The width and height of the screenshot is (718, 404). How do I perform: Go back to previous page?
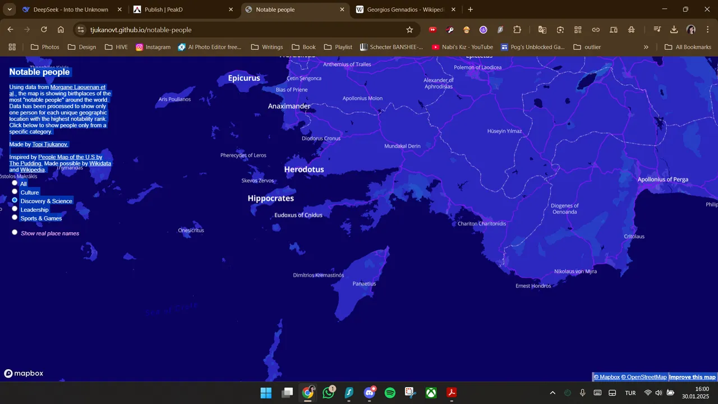point(10,30)
